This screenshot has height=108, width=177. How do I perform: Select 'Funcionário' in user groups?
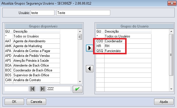124,51
